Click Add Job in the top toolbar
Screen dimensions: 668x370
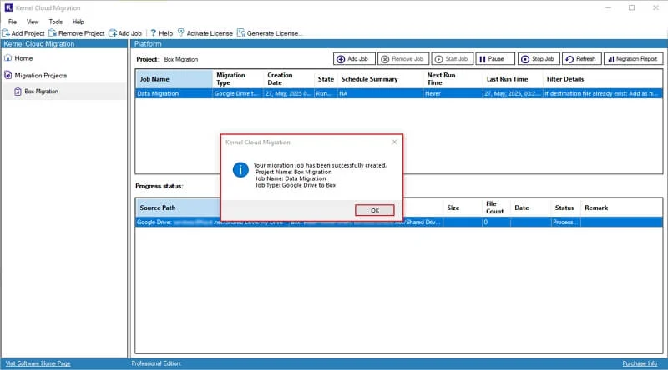[x=125, y=33]
